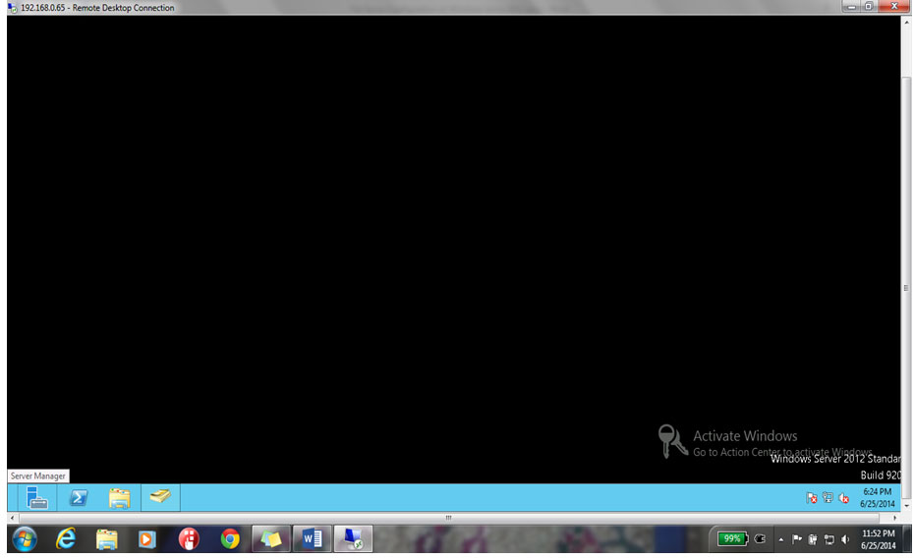Open the remote Action Center flag icon
Image resolution: width=915 pixels, height=559 pixels.
(x=811, y=498)
